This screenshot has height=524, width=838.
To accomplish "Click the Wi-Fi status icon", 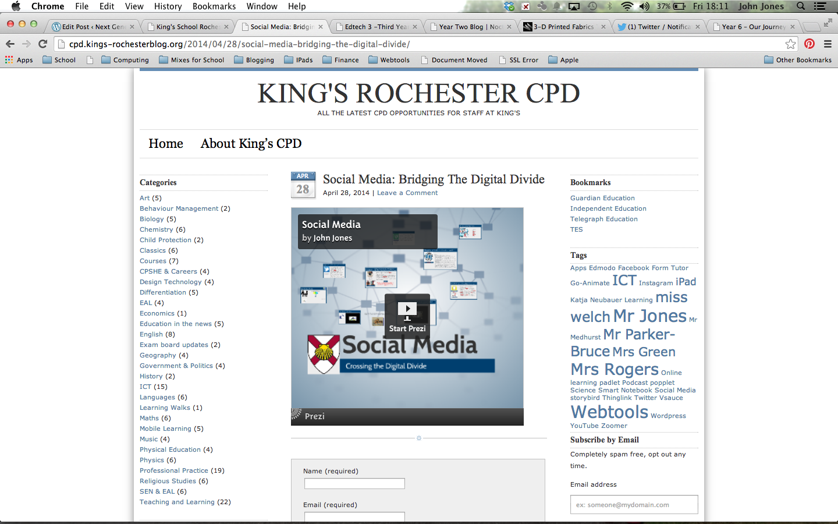I will pos(627,6).
